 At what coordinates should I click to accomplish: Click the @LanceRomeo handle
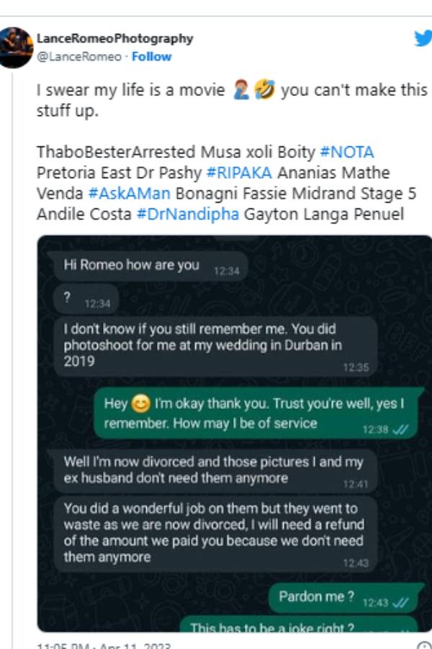pos(79,57)
